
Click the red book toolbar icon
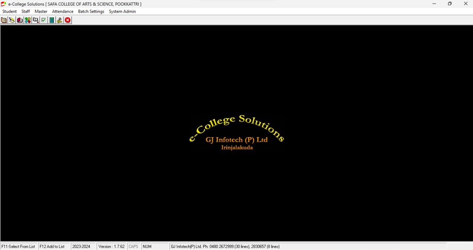click(20, 20)
